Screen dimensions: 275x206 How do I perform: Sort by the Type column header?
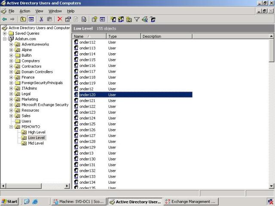coord(123,36)
